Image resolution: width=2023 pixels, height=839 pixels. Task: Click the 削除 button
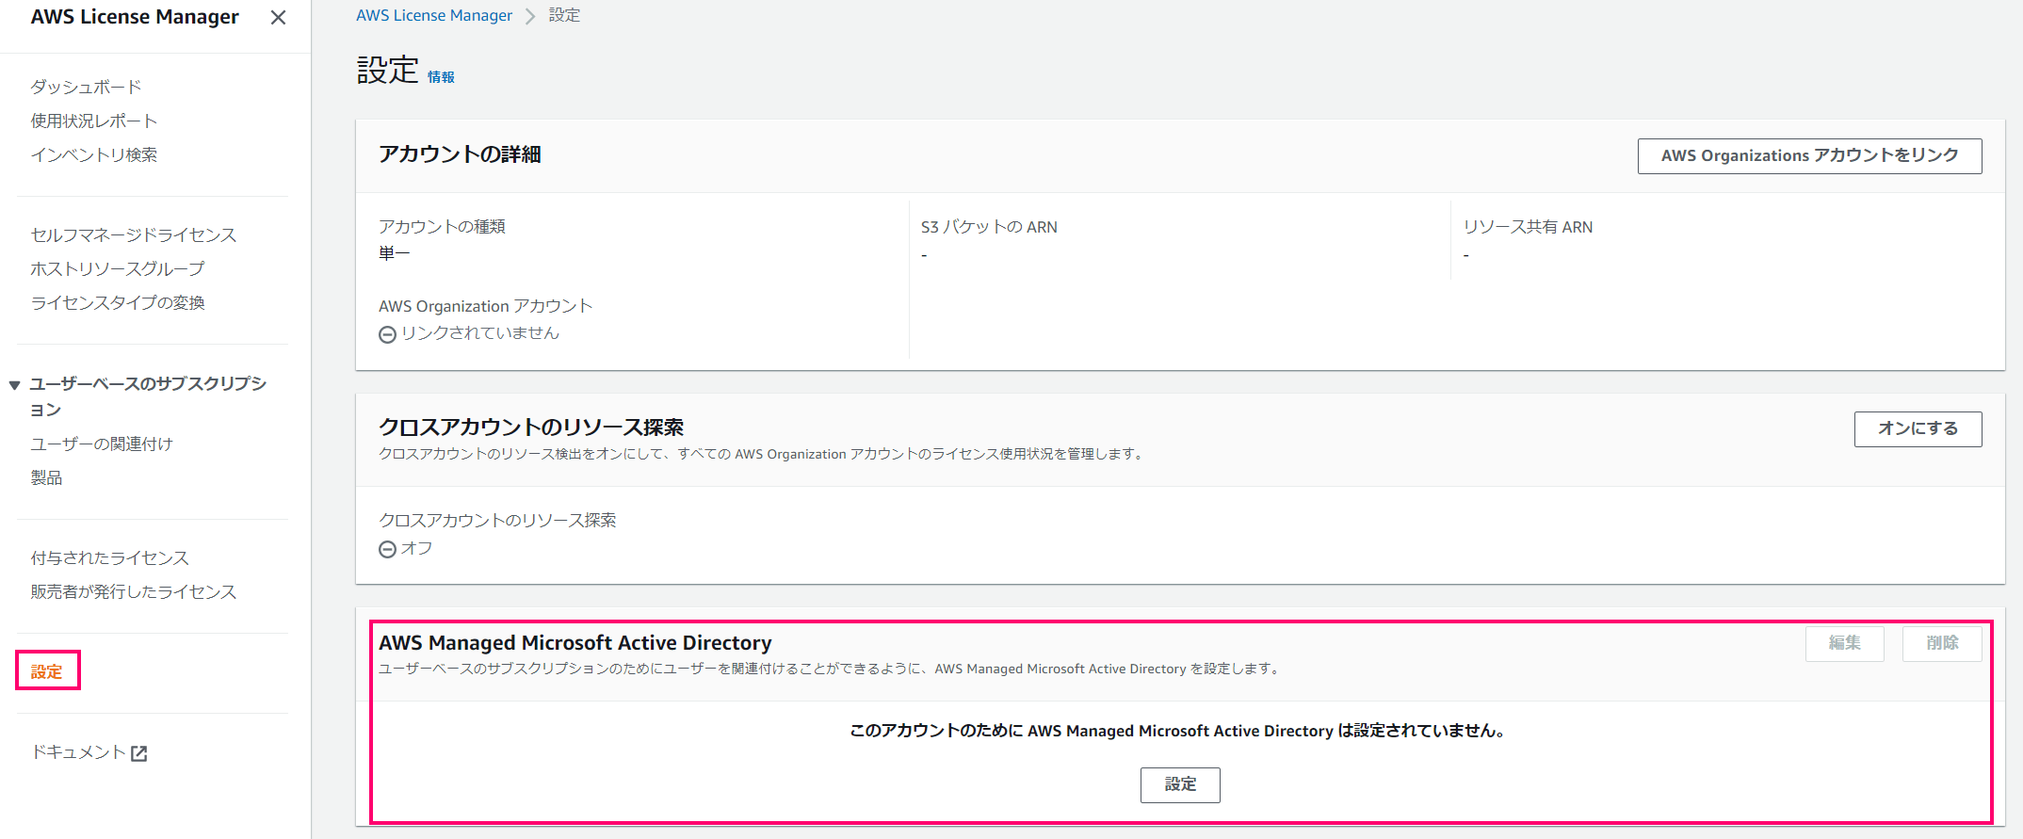click(1942, 643)
